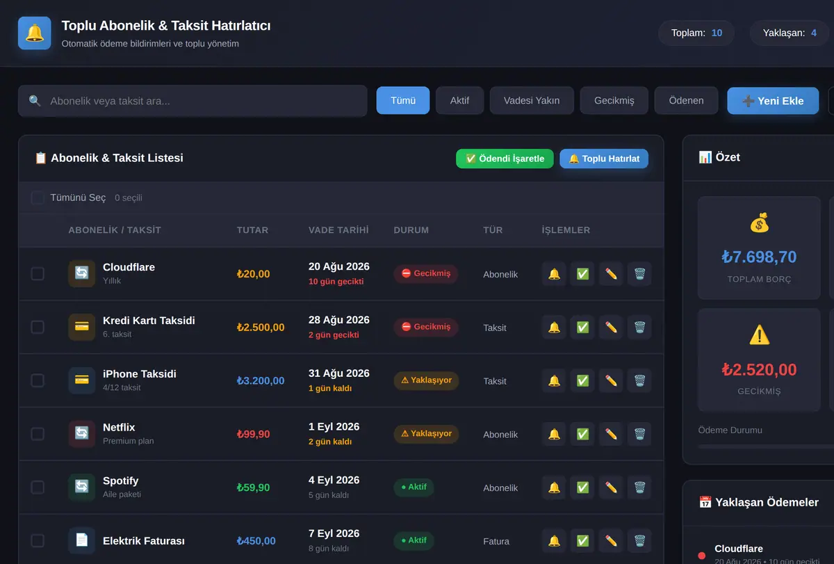Screen dimensions: 834x564
Task: Mark Cloudflare as paid with checkmark icon
Action: point(582,274)
